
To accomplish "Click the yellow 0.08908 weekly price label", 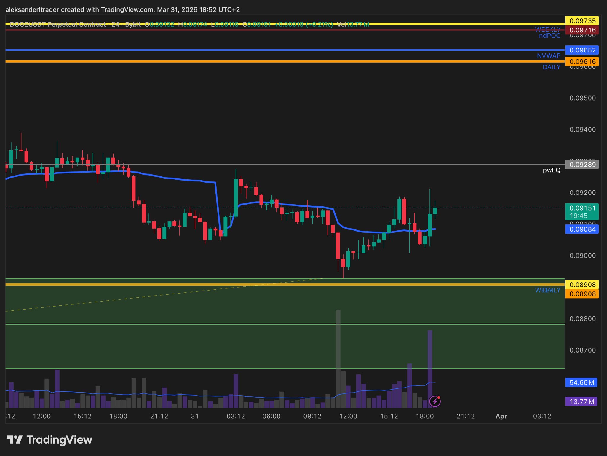I will (x=582, y=285).
